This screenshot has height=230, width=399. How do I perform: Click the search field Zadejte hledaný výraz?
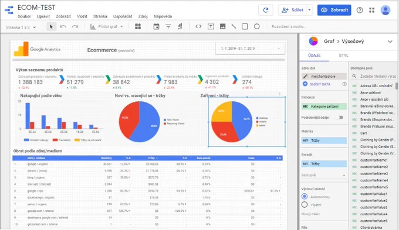pos(378,76)
